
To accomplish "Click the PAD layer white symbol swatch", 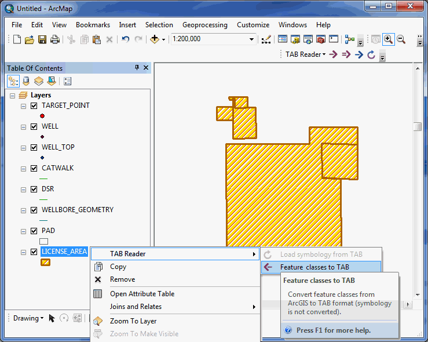I will pos(43,242).
